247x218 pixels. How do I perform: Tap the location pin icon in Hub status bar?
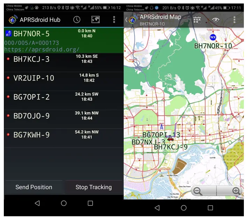(59, 8)
